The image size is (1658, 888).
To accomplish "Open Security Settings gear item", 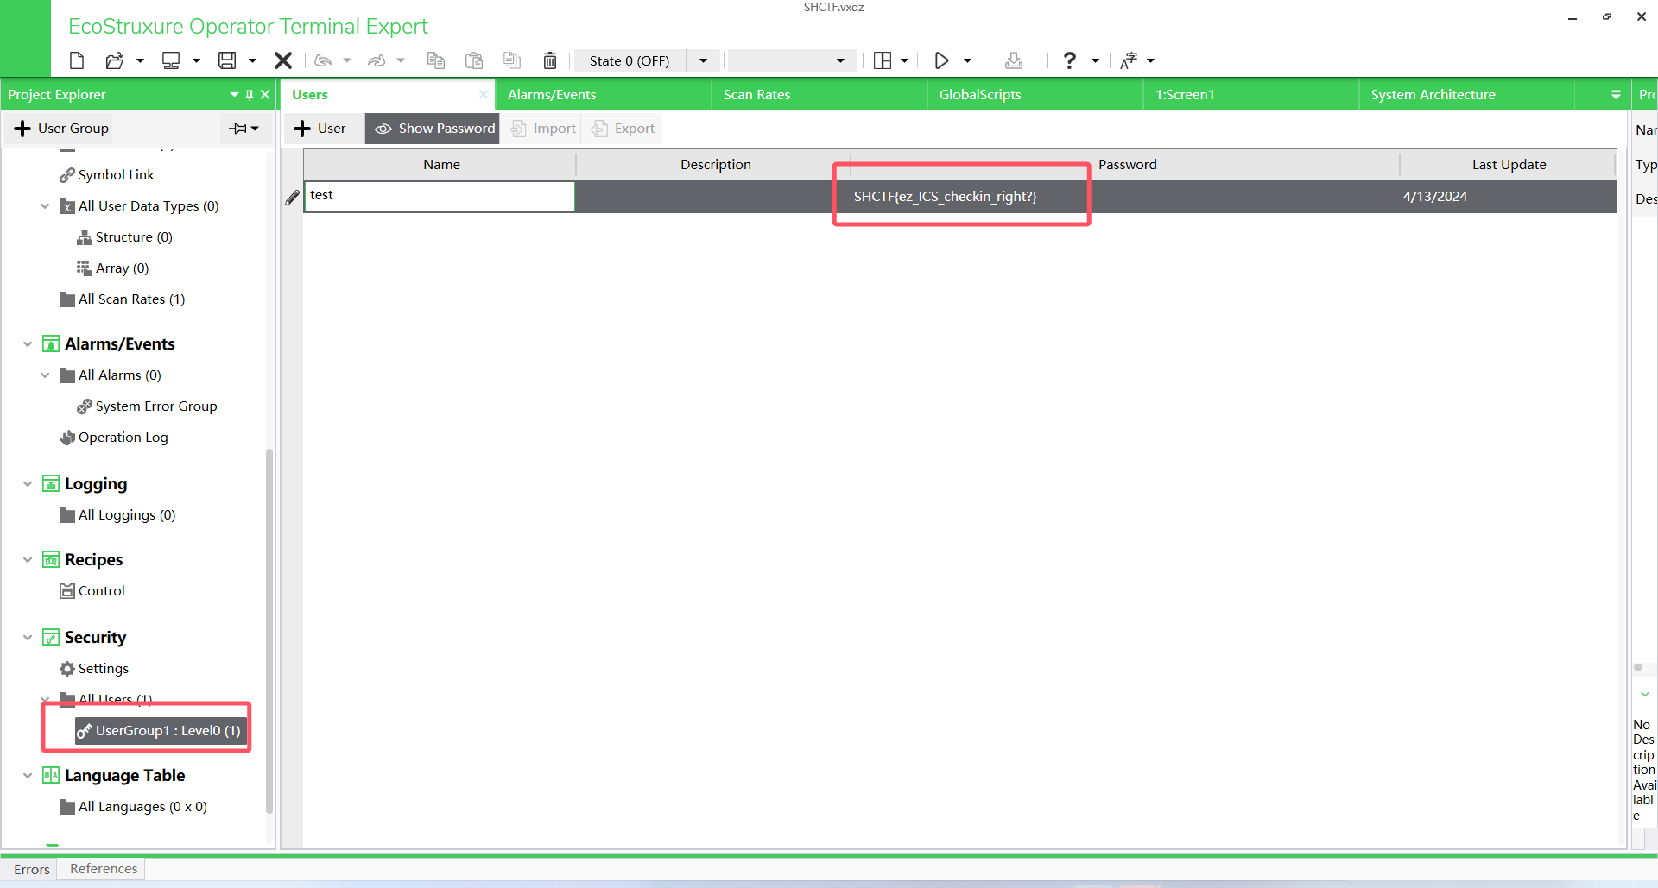I will (94, 669).
